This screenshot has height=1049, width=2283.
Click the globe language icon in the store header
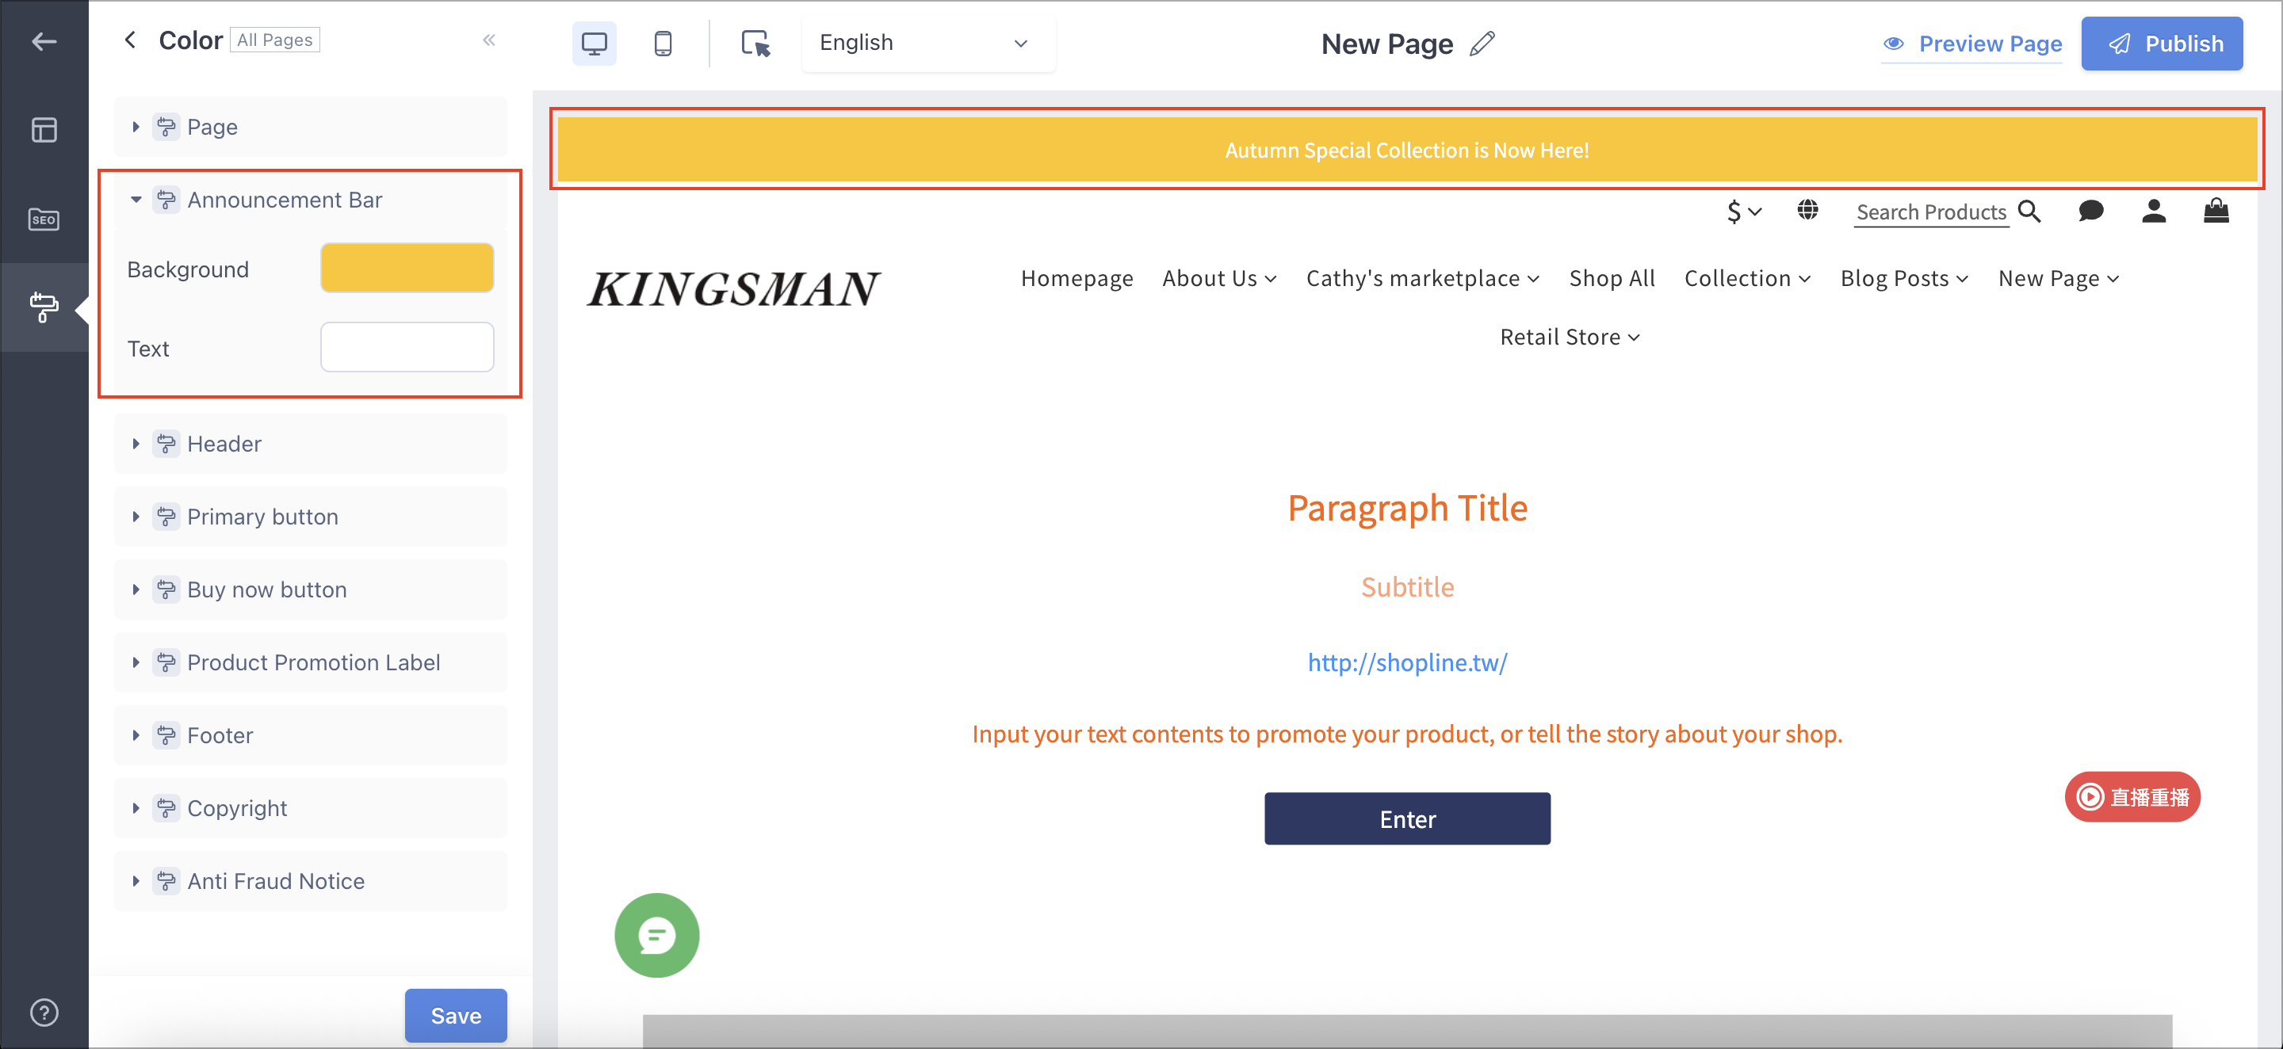click(x=1808, y=211)
